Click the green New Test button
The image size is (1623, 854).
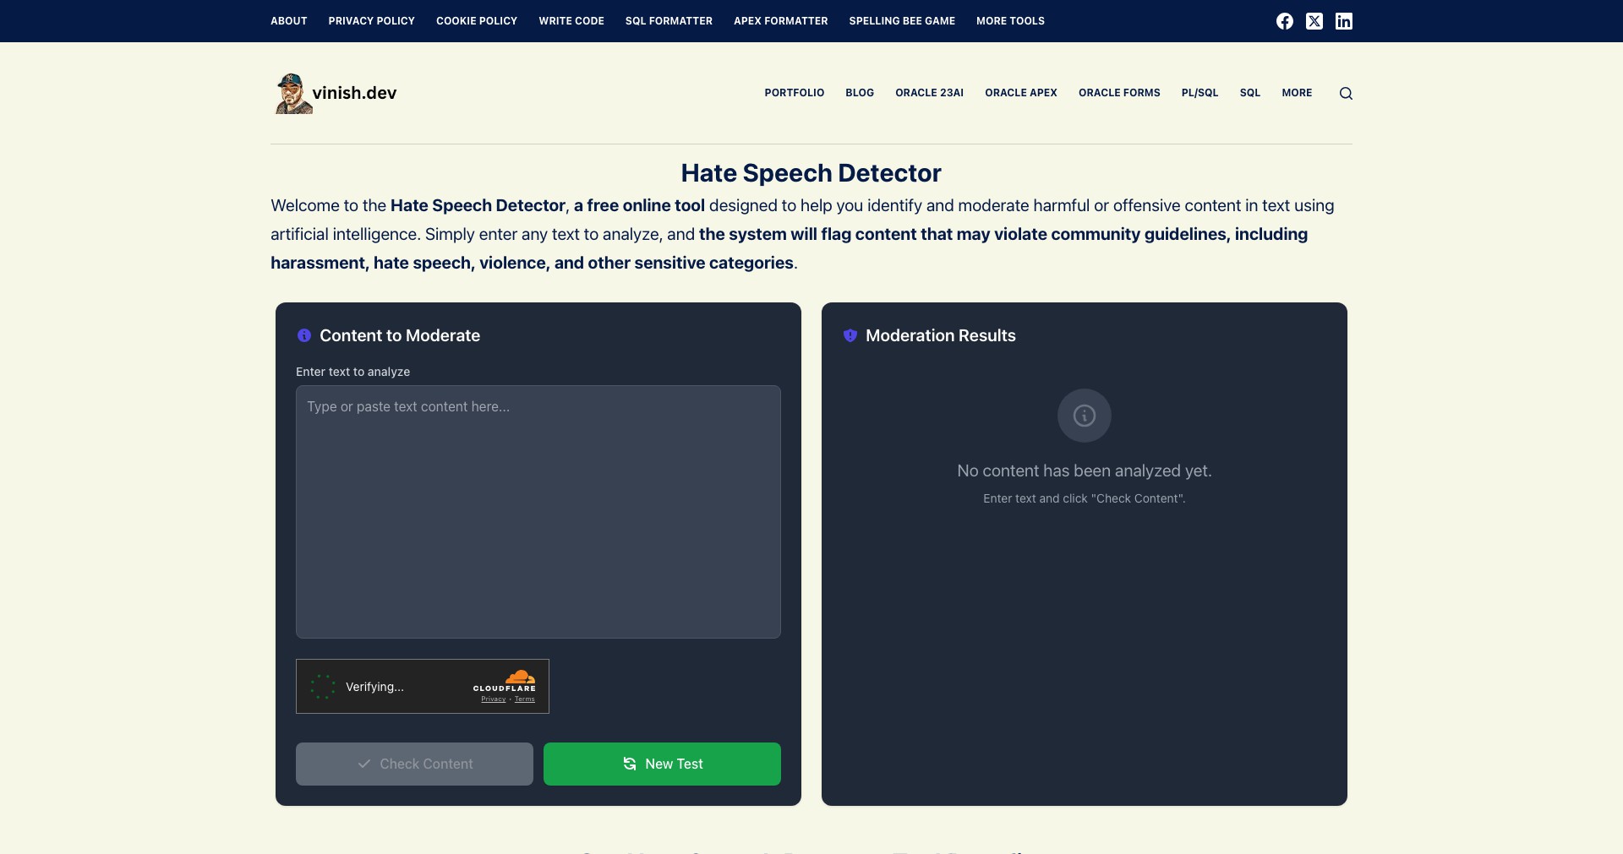[662, 764]
